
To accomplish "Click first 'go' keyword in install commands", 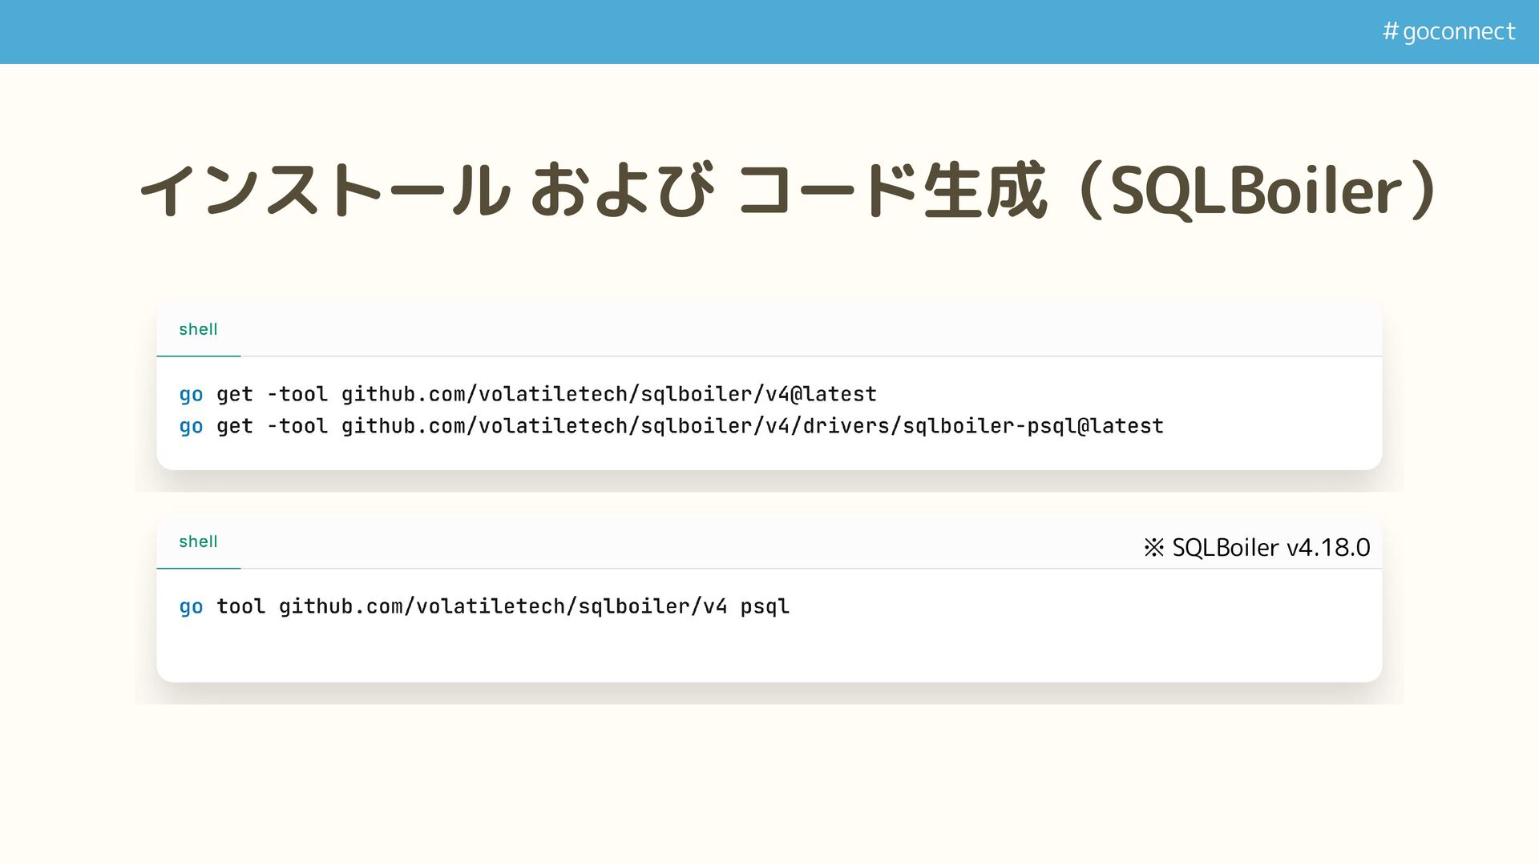I will coord(191,394).
